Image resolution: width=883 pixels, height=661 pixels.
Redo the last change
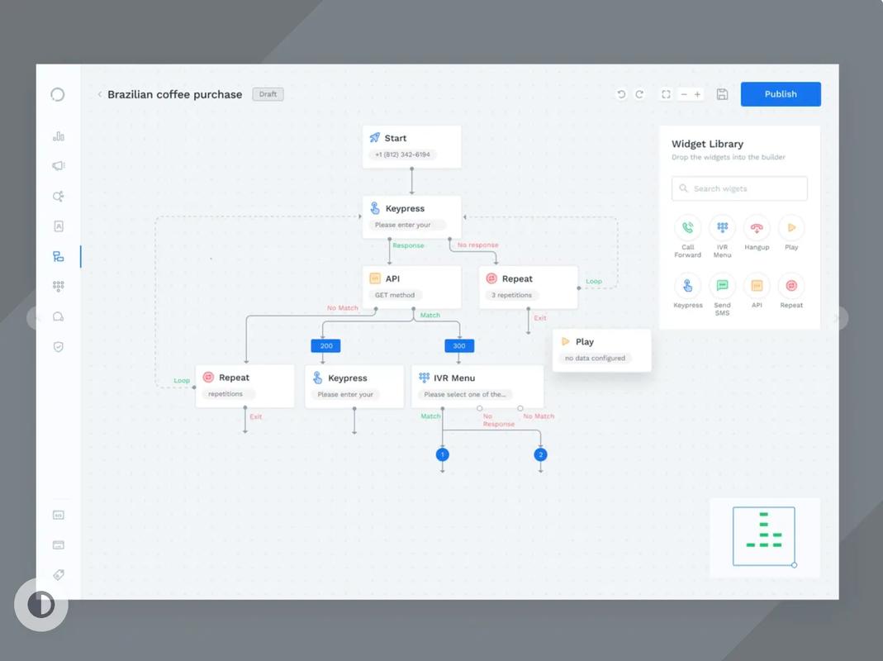pos(639,94)
